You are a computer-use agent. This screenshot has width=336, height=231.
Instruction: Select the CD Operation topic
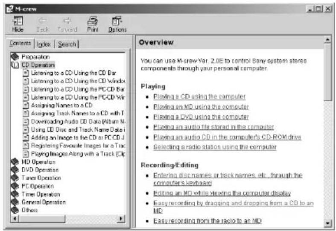click(38, 65)
